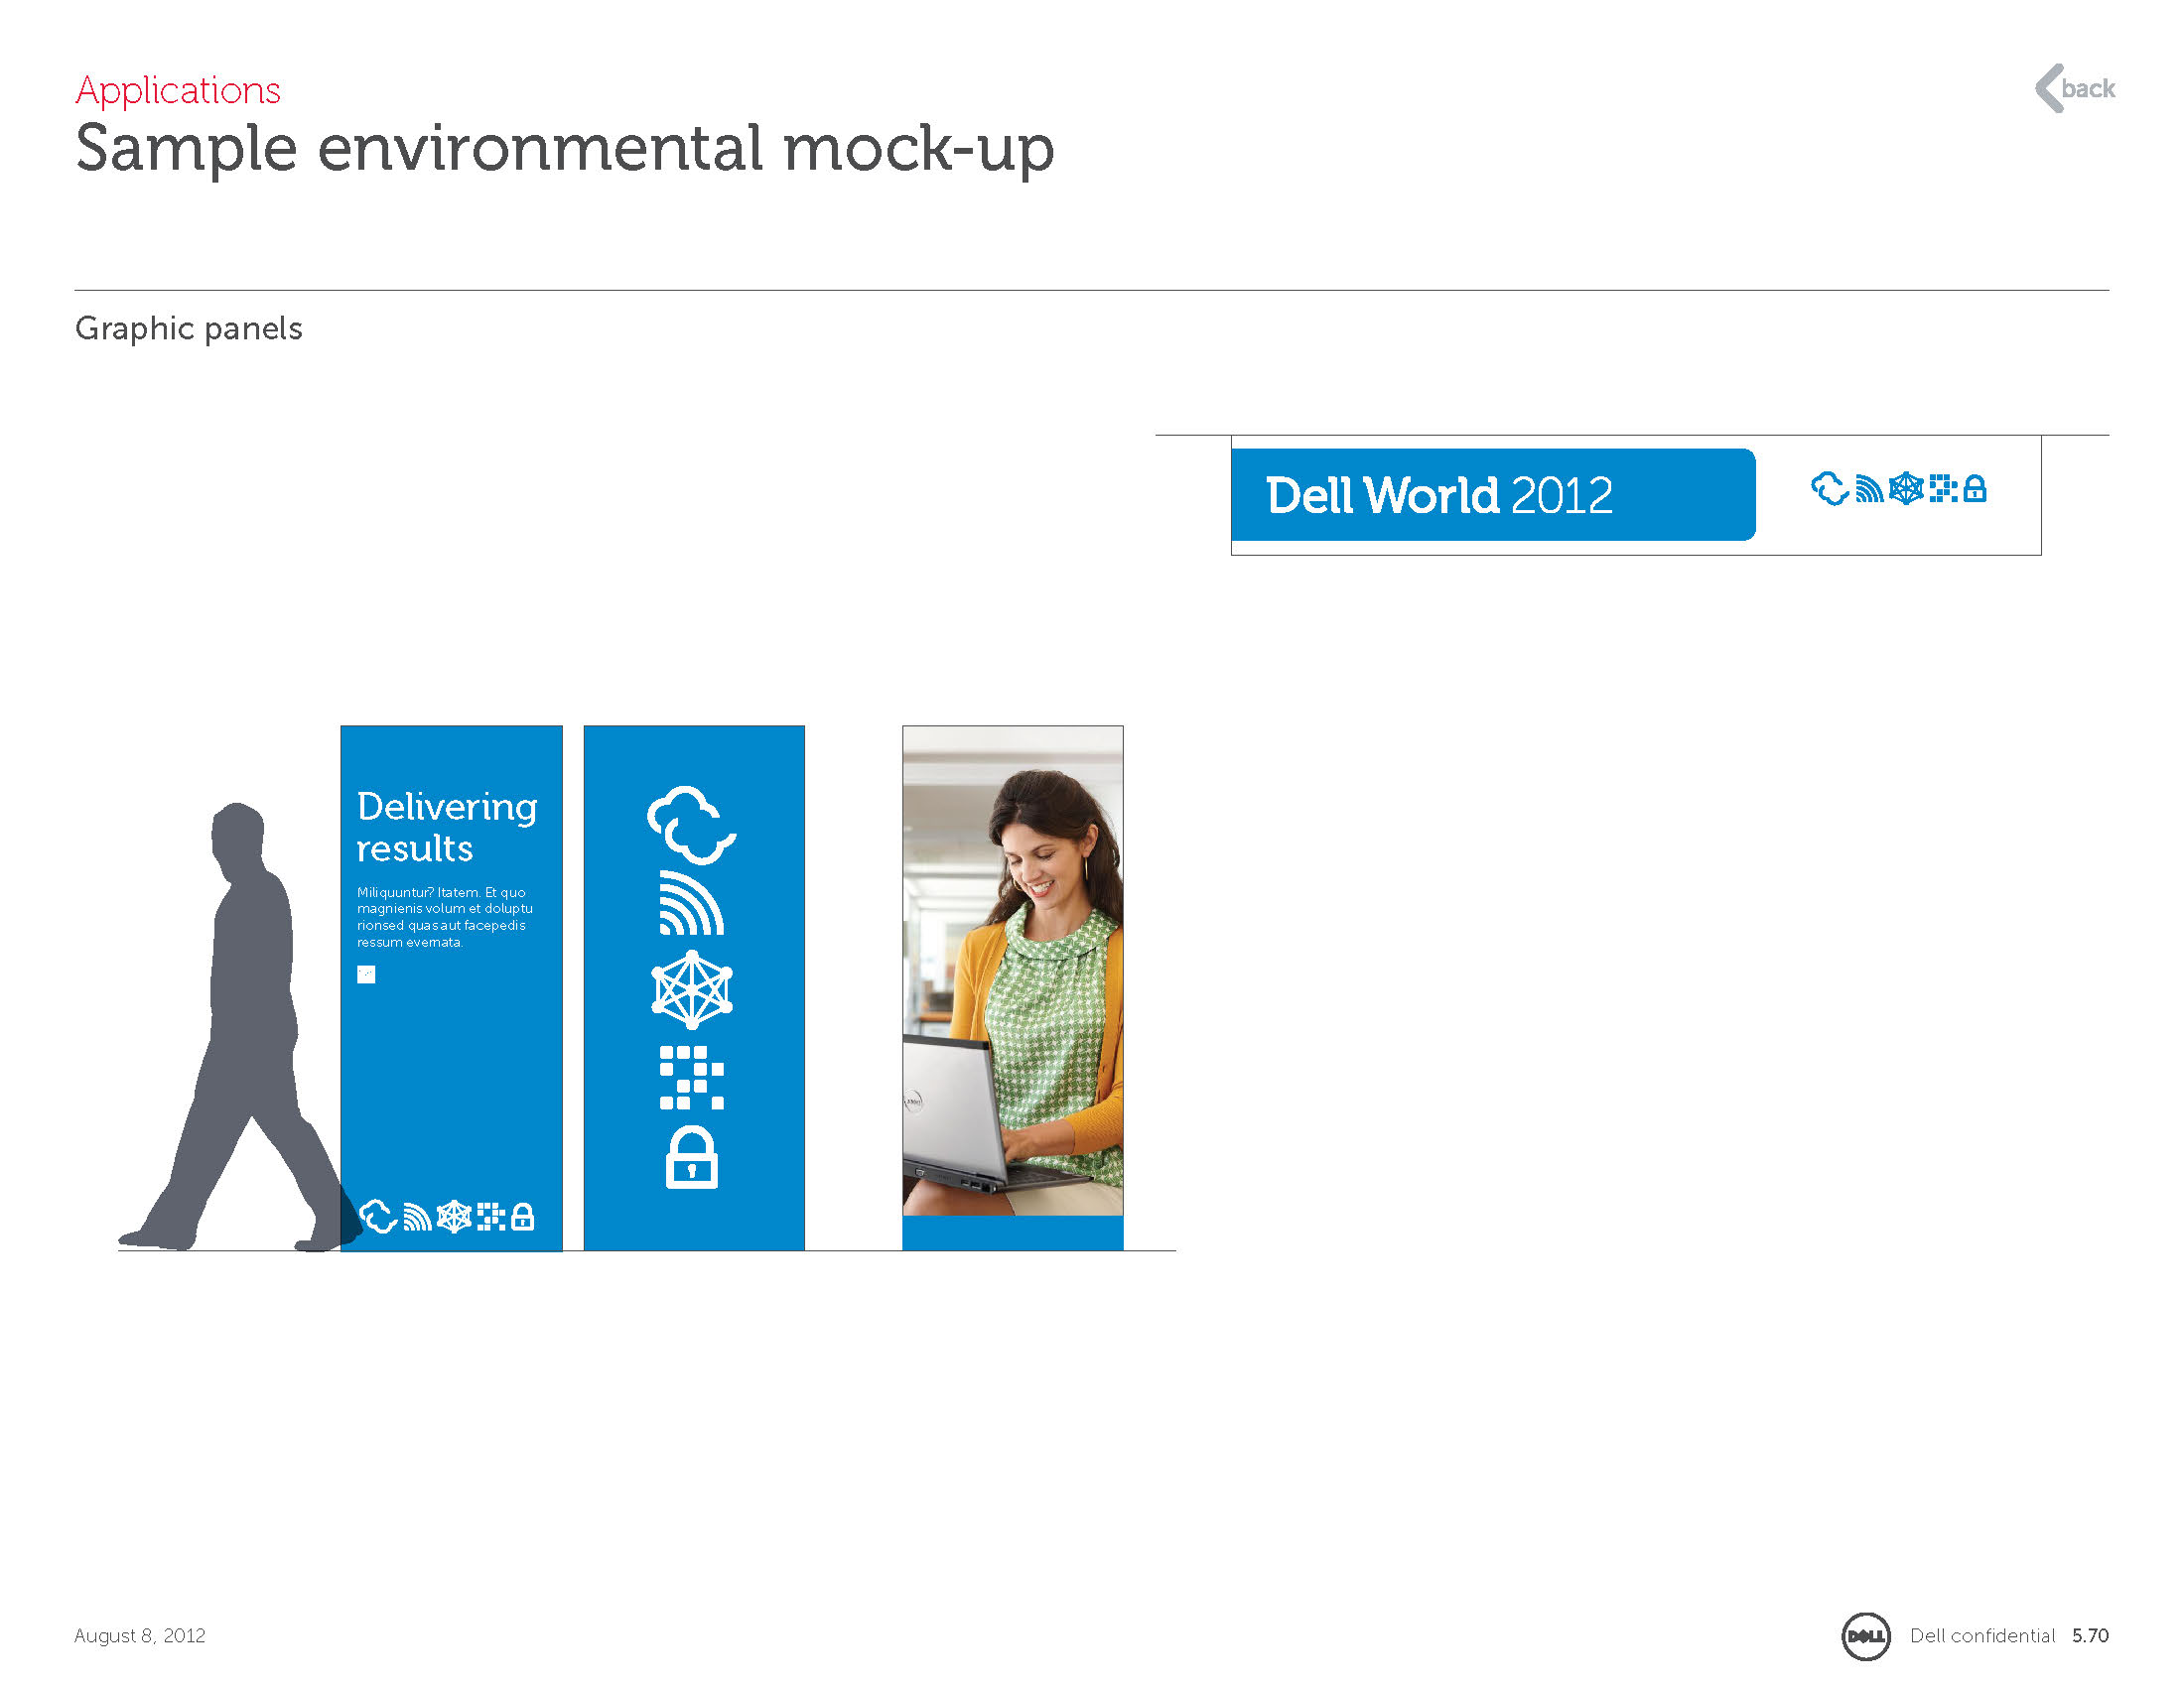Click the page number 5.70
The image size is (2184, 1687).
(x=2090, y=1636)
